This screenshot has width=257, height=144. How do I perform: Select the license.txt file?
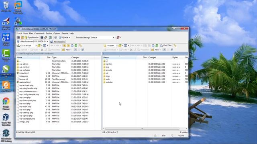[24, 79]
